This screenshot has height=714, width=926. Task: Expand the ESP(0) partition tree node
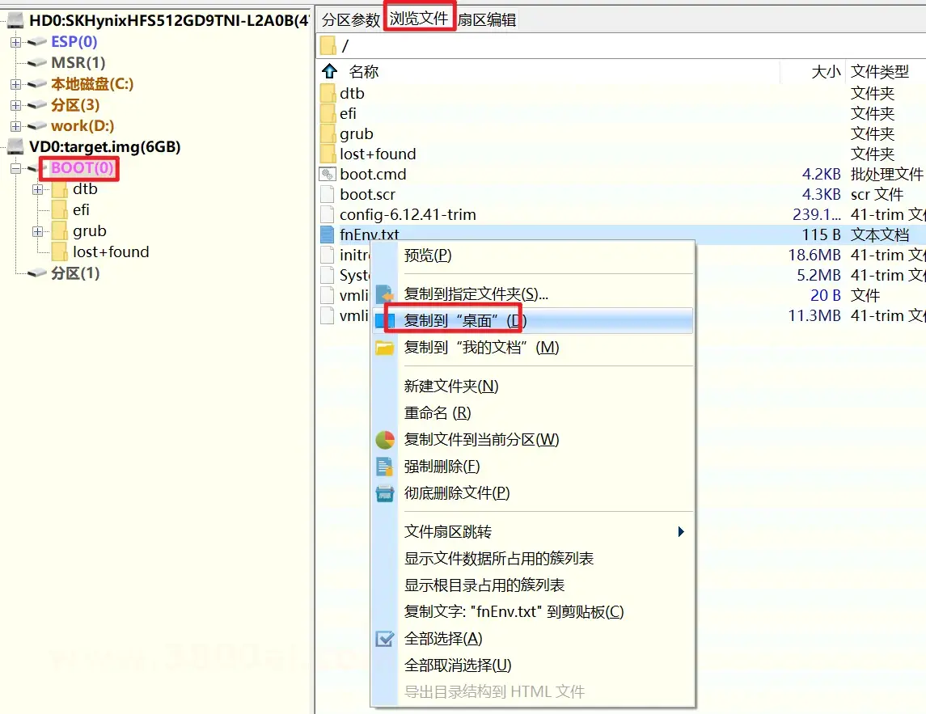[x=15, y=42]
